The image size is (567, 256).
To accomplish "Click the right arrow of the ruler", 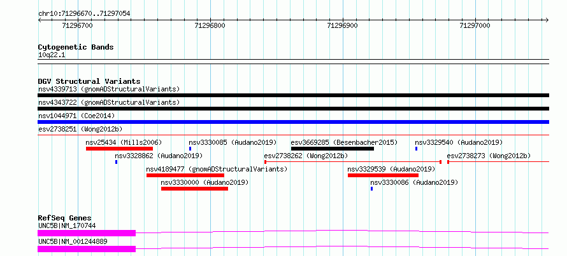I will point(547,20).
